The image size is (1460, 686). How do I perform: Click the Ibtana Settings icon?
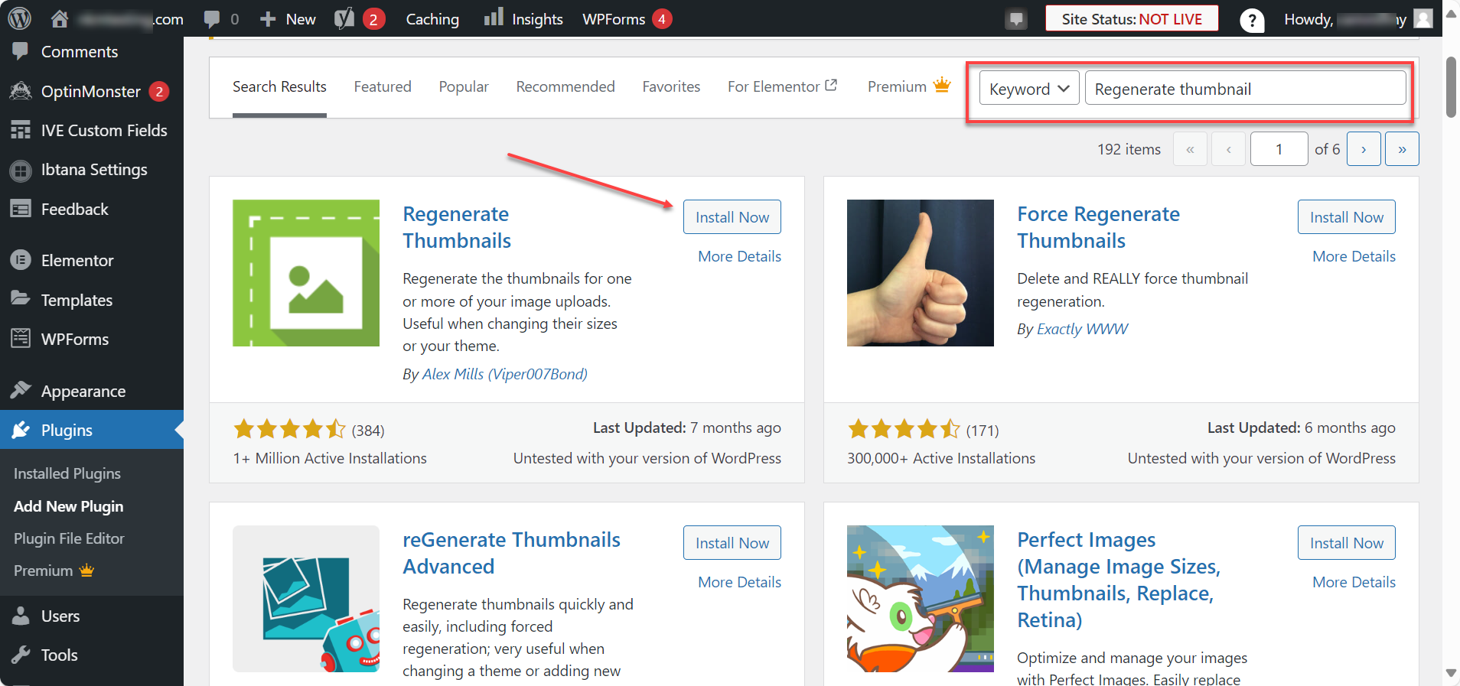click(x=21, y=170)
